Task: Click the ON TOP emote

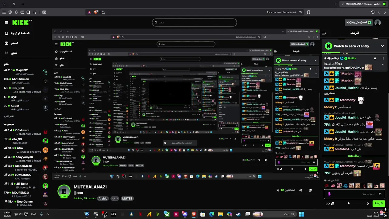Action: click(345, 186)
